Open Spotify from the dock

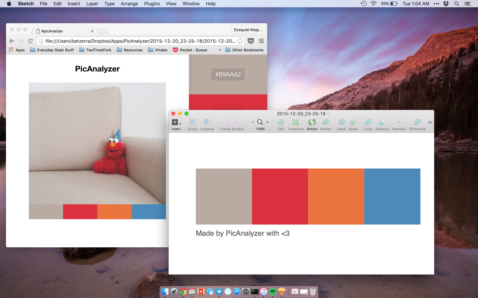click(x=272, y=291)
